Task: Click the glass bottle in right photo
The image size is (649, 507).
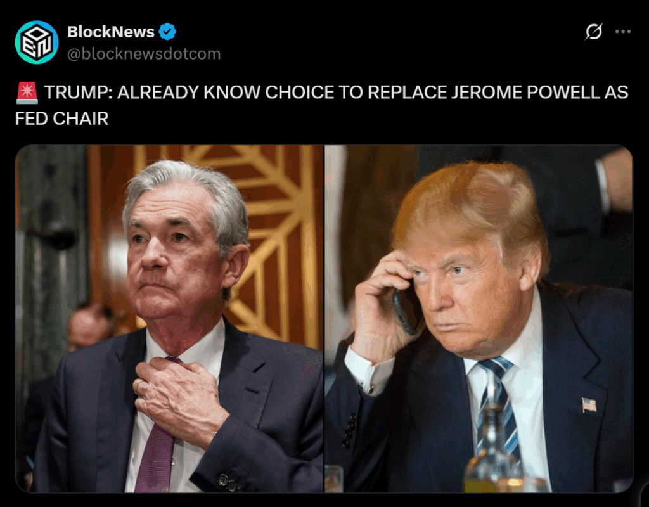Action: (x=491, y=451)
